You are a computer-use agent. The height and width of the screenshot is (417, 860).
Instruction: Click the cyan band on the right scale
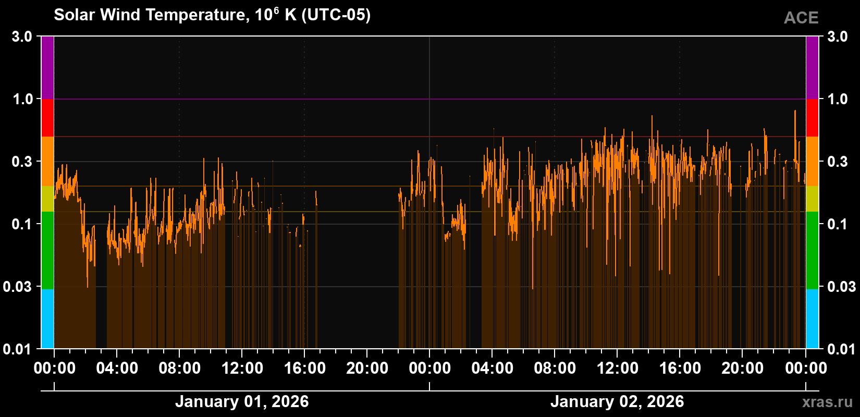[812, 319]
